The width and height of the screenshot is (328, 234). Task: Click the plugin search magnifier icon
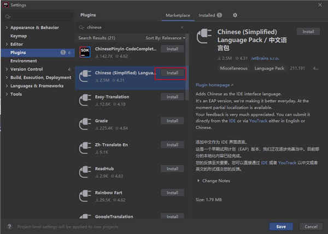point(81,27)
